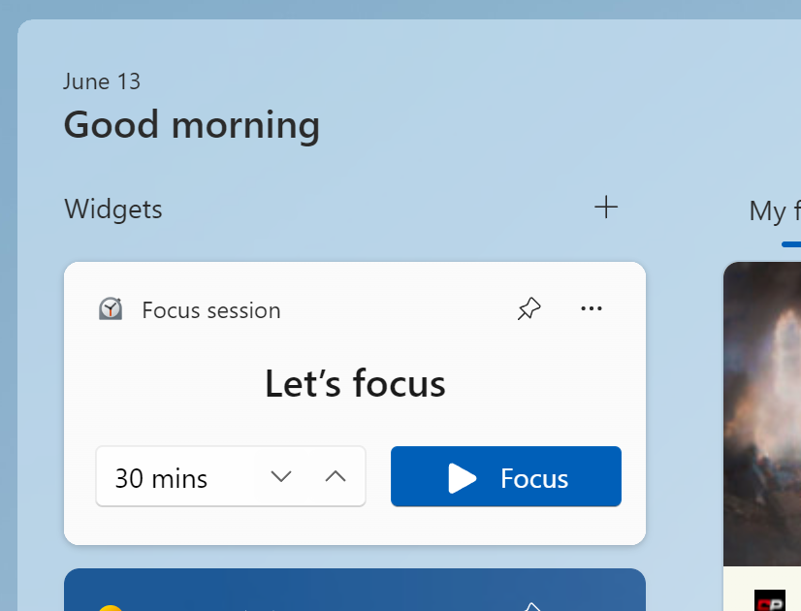Click the Focus session clock icon
Image resolution: width=801 pixels, height=611 pixels.
pos(111,309)
